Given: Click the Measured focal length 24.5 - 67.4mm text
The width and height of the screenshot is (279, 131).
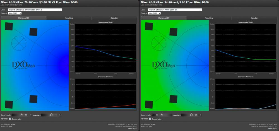Looking at the screenshot, I should 263,124.
